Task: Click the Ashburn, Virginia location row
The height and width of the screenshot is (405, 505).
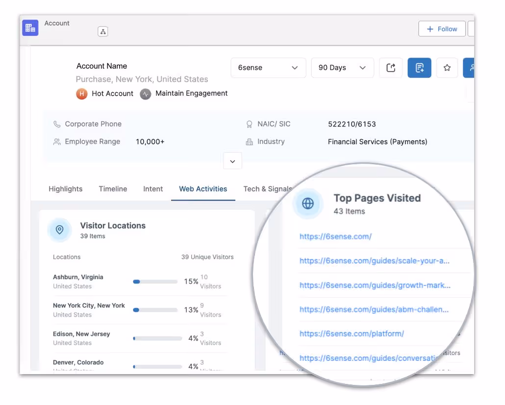Action: [140, 281]
